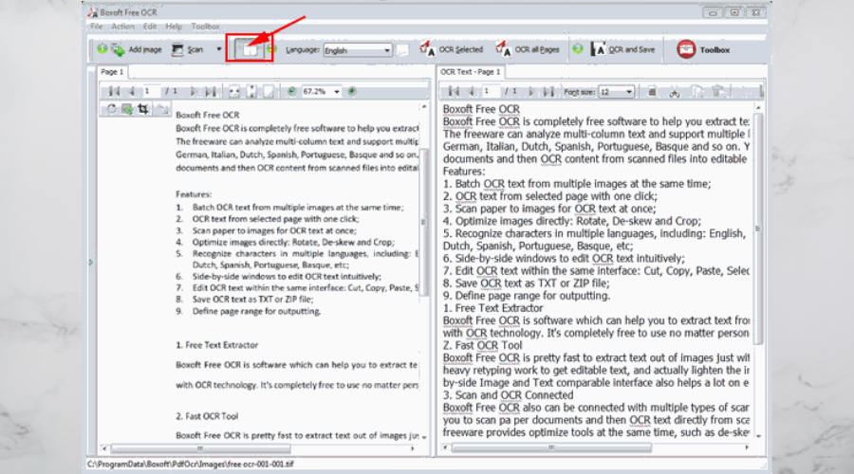
Task: Click '3. Scan and OCR Connected' in OCR text
Action: pyautogui.click(x=508, y=395)
